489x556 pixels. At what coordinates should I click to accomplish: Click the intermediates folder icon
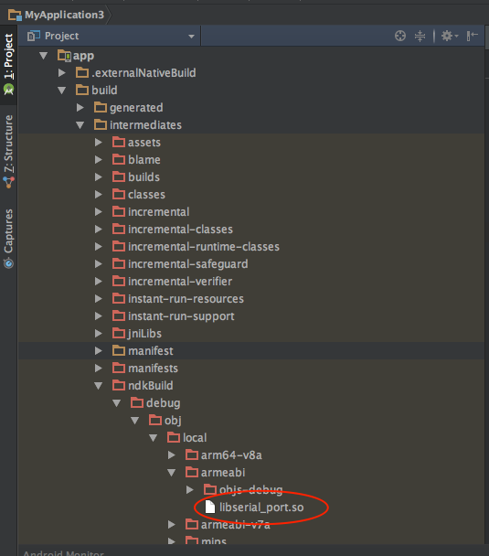click(101, 124)
